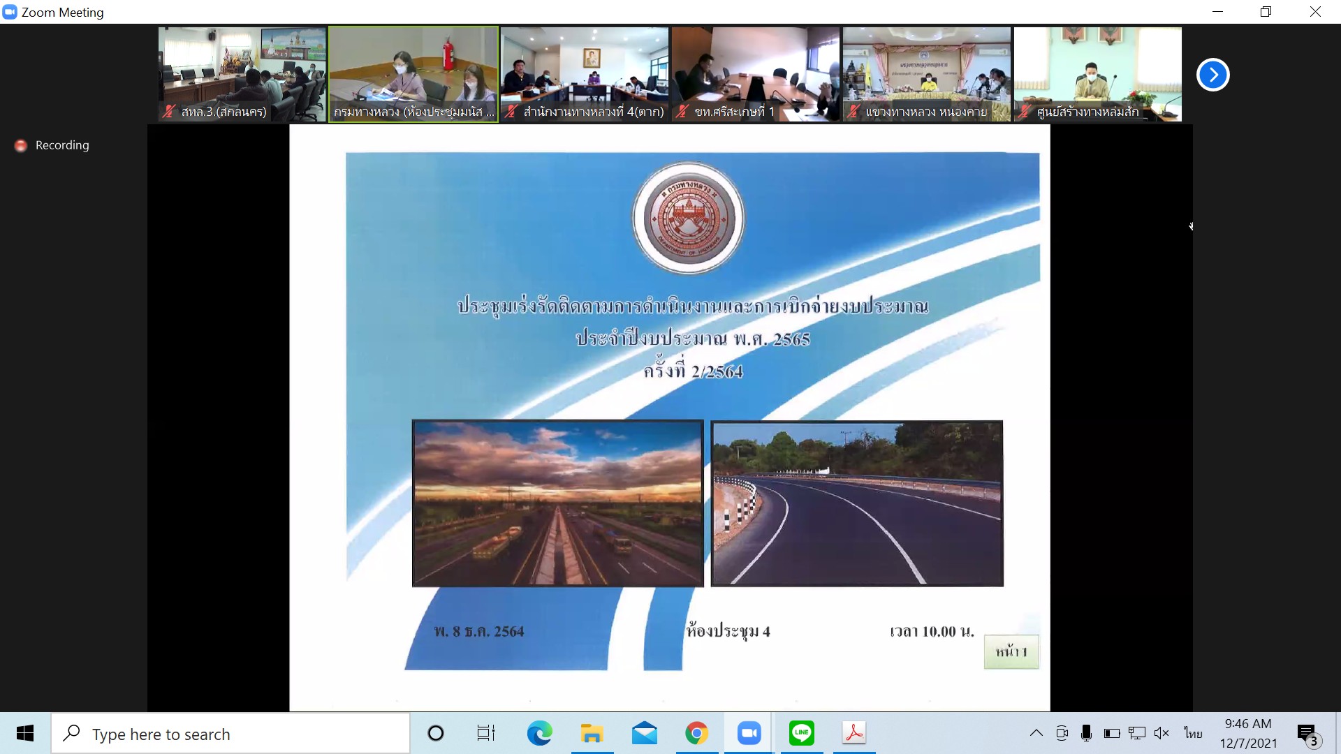Launch Google Chrome from taskbar
This screenshot has width=1341, height=754.
pos(696,733)
